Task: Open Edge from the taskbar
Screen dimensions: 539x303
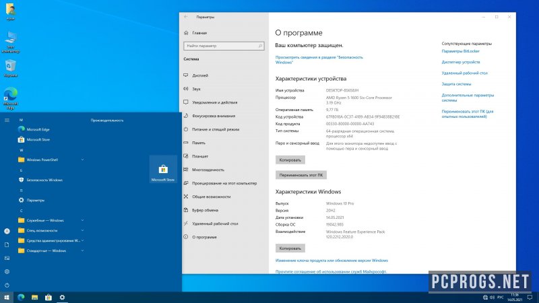Action: [21, 298]
